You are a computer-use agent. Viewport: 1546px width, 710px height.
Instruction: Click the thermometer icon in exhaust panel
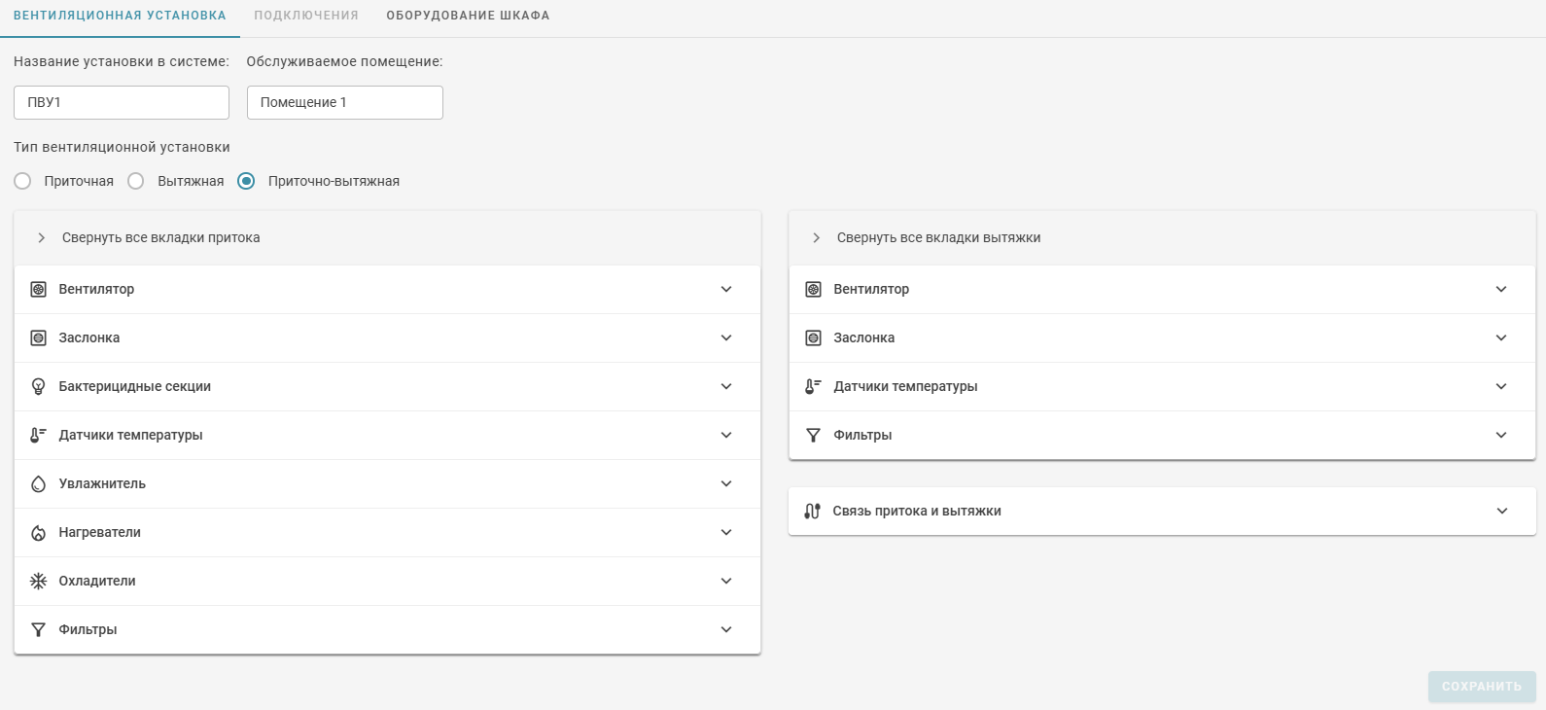813,386
